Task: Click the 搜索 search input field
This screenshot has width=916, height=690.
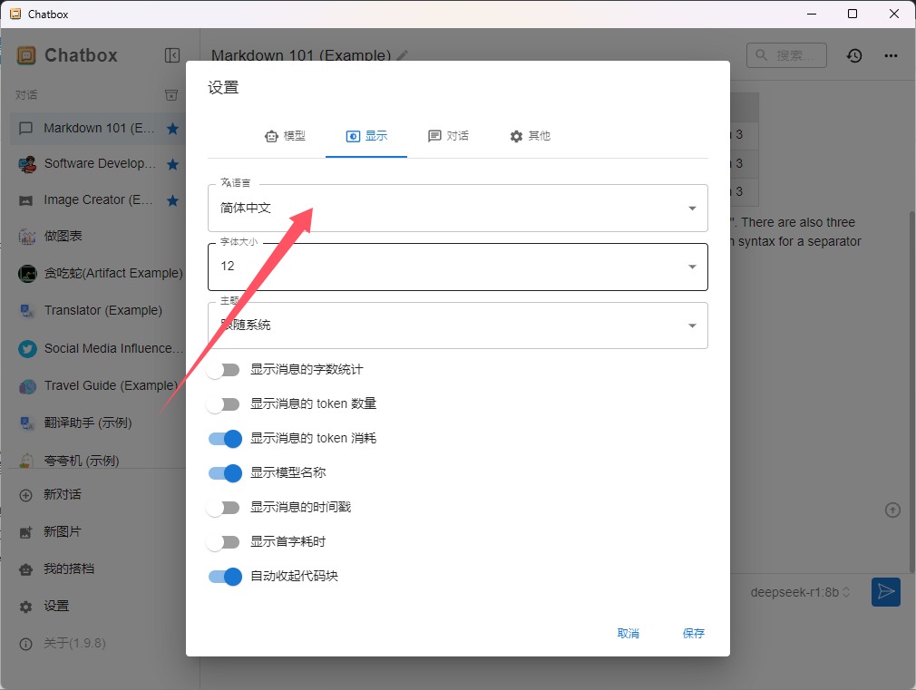Action: click(787, 55)
